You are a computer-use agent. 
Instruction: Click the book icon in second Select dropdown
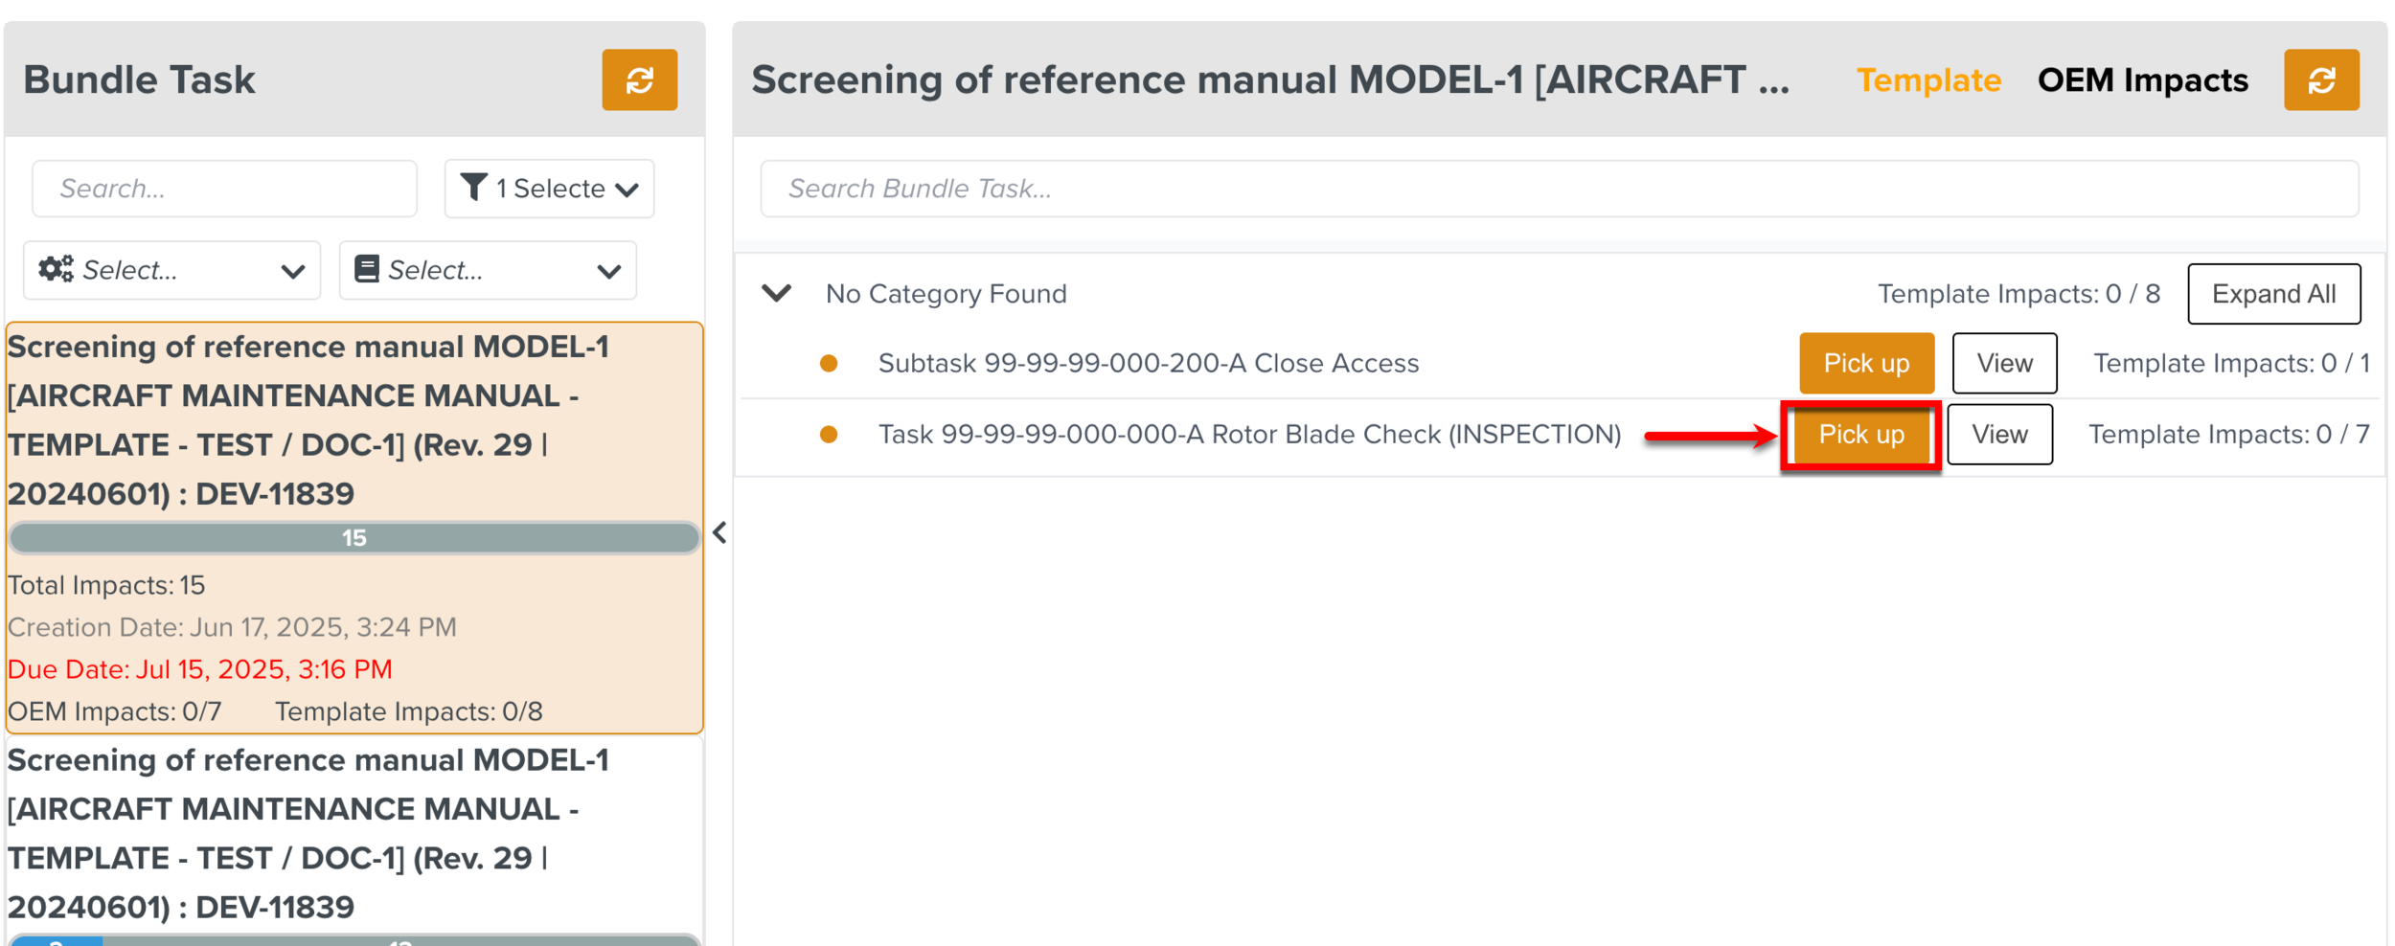pyautogui.click(x=366, y=270)
